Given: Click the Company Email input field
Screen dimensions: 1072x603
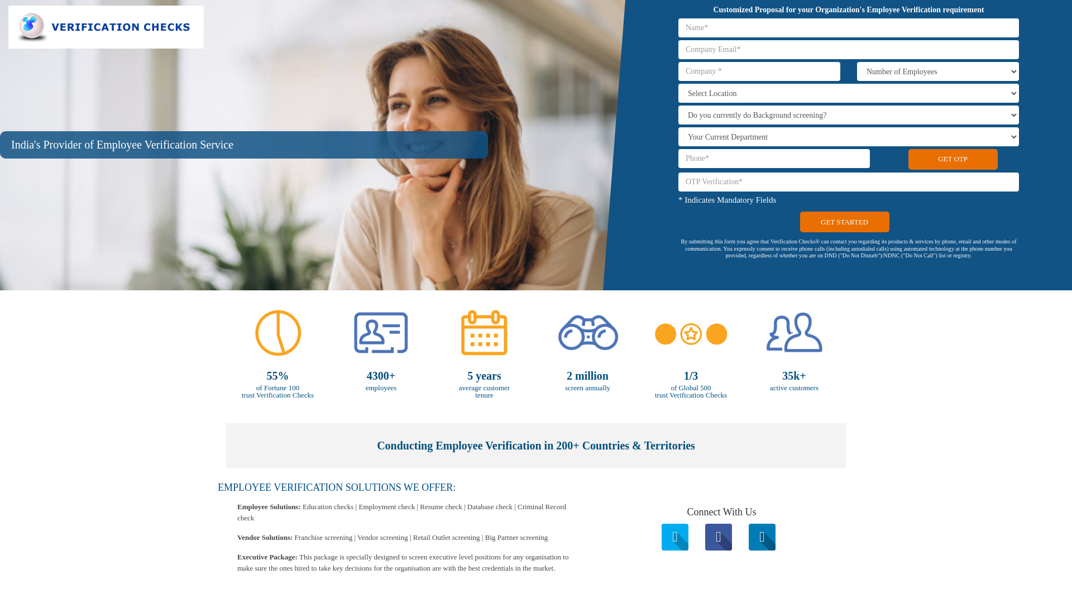Looking at the screenshot, I should tap(848, 49).
